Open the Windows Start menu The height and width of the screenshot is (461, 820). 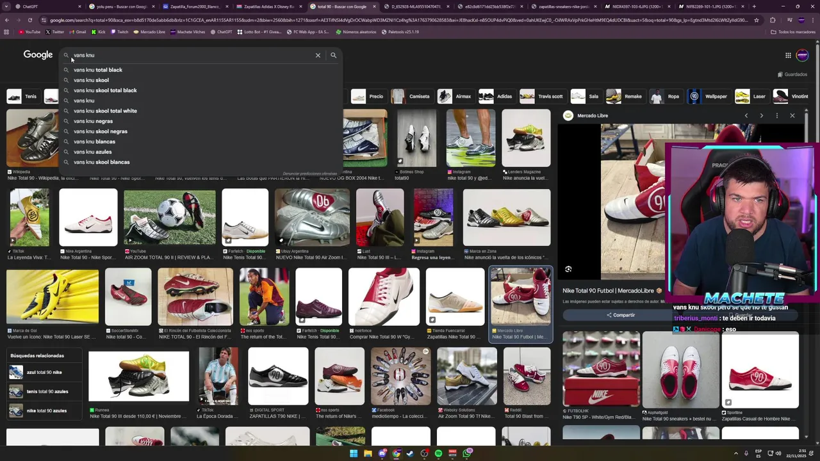tap(353, 453)
